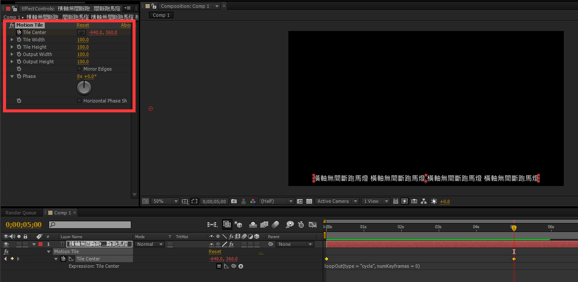Click the Motion Blur timeline switch

coord(276,224)
